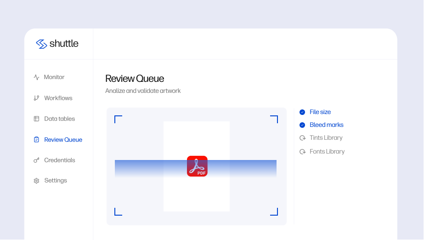Viewport: 424px width, 240px height.
Task: Open the Monitor section
Action: tap(54, 77)
